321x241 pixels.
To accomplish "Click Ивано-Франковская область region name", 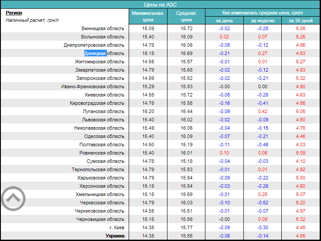I will [x=93, y=86].
